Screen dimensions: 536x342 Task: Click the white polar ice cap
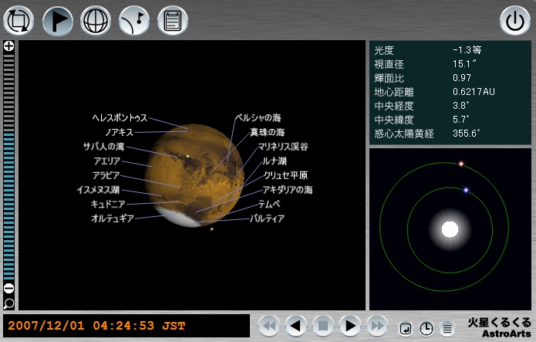coord(177,217)
